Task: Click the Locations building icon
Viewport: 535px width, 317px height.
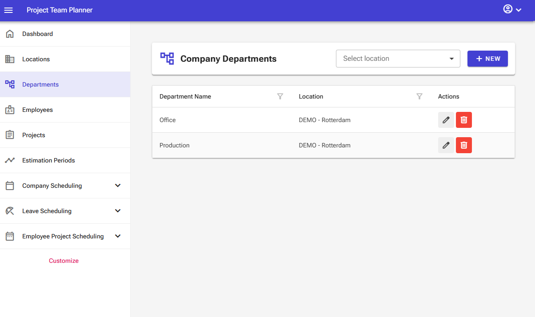Action: (x=10, y=59)
